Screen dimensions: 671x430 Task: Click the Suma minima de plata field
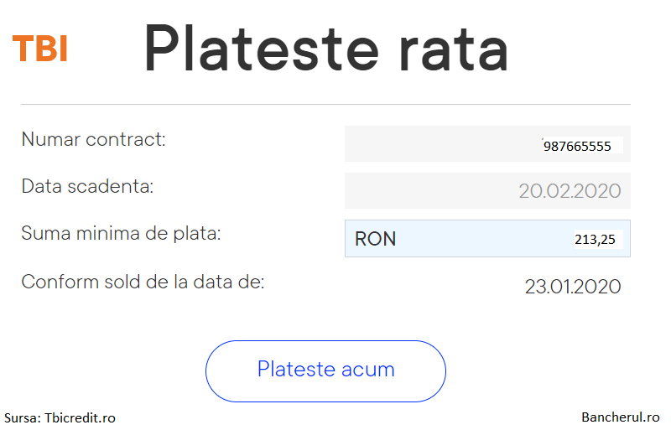(x=487, y=239)
